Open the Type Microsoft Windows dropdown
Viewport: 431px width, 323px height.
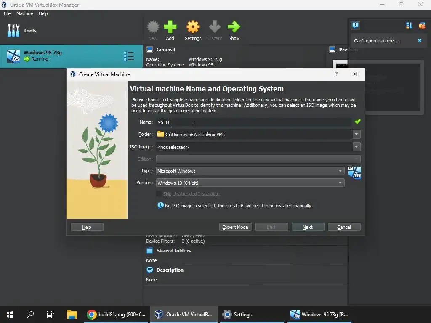click(x=250, y=171)
